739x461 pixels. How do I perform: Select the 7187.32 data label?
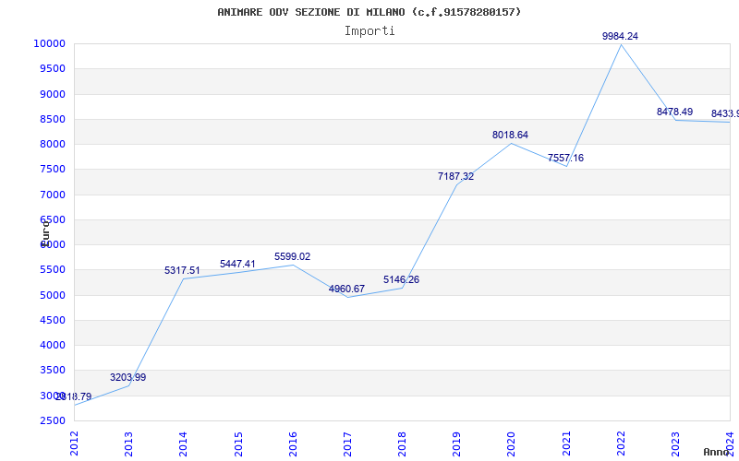coord(455,176)
